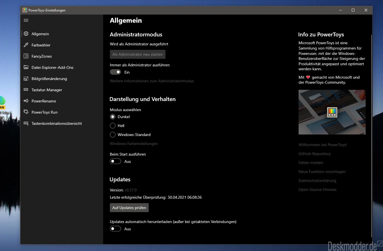
Task: Click Als Administrator neu starten button
Action: 138,54
